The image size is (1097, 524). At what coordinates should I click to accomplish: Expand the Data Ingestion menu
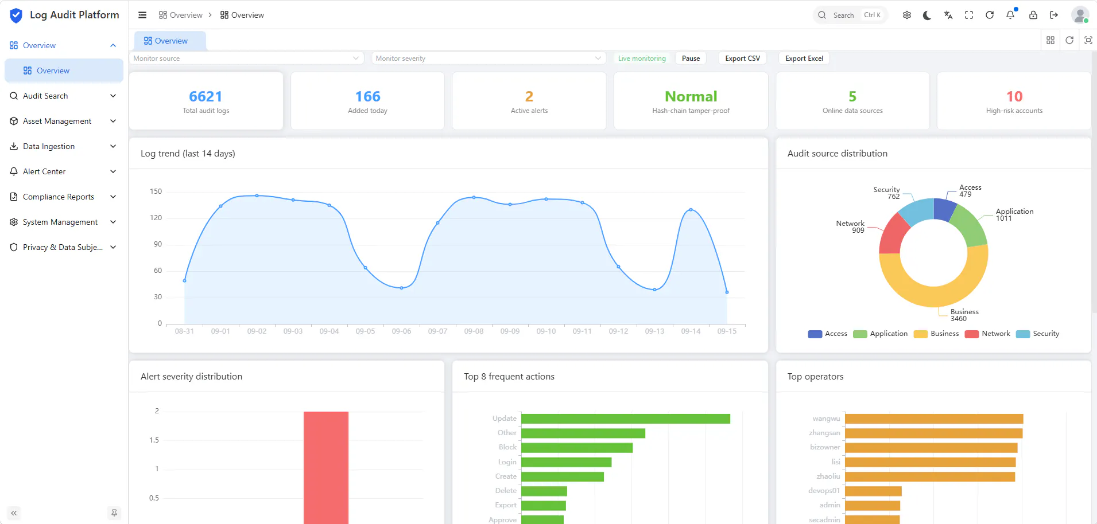[x=64, y=146]
